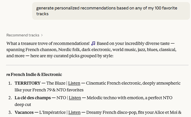This screenshot has width=191, height=117.
Task: Select the user prompt message bubble
Action: pyautogui.click(x=111, y=11)
